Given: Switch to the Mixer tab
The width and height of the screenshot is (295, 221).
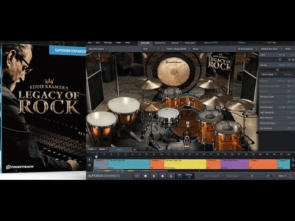Looking at the screenshot, I should pos(175,43).
